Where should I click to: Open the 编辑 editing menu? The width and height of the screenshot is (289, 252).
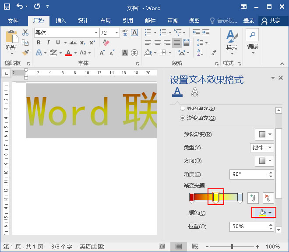tap(252, 42)
